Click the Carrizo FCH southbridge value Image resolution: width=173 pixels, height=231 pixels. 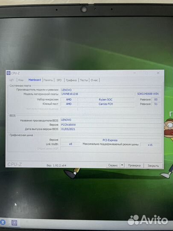106,104
